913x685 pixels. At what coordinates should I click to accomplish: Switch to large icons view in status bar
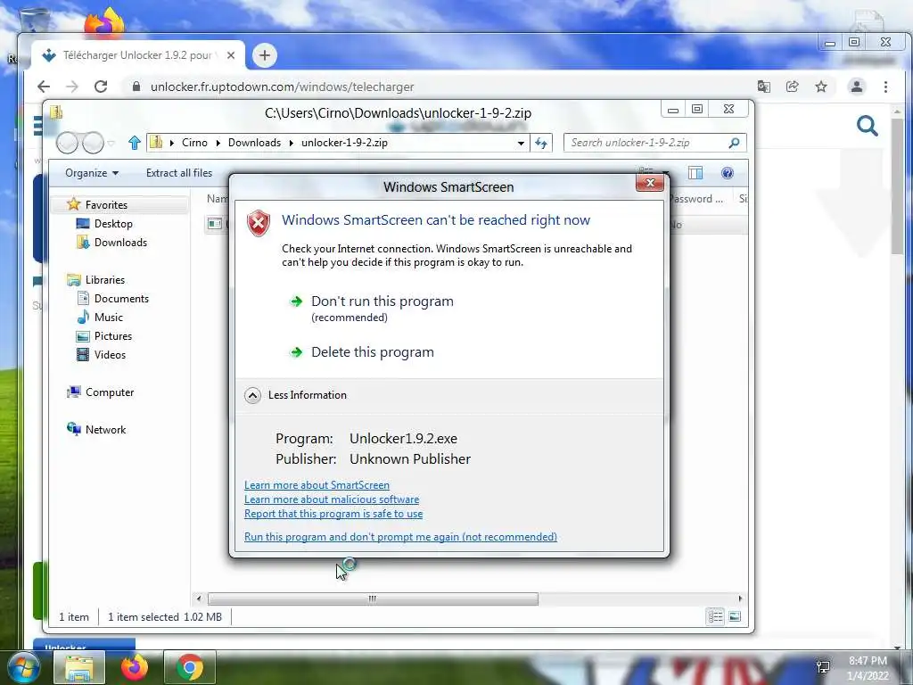coord(735,616)
